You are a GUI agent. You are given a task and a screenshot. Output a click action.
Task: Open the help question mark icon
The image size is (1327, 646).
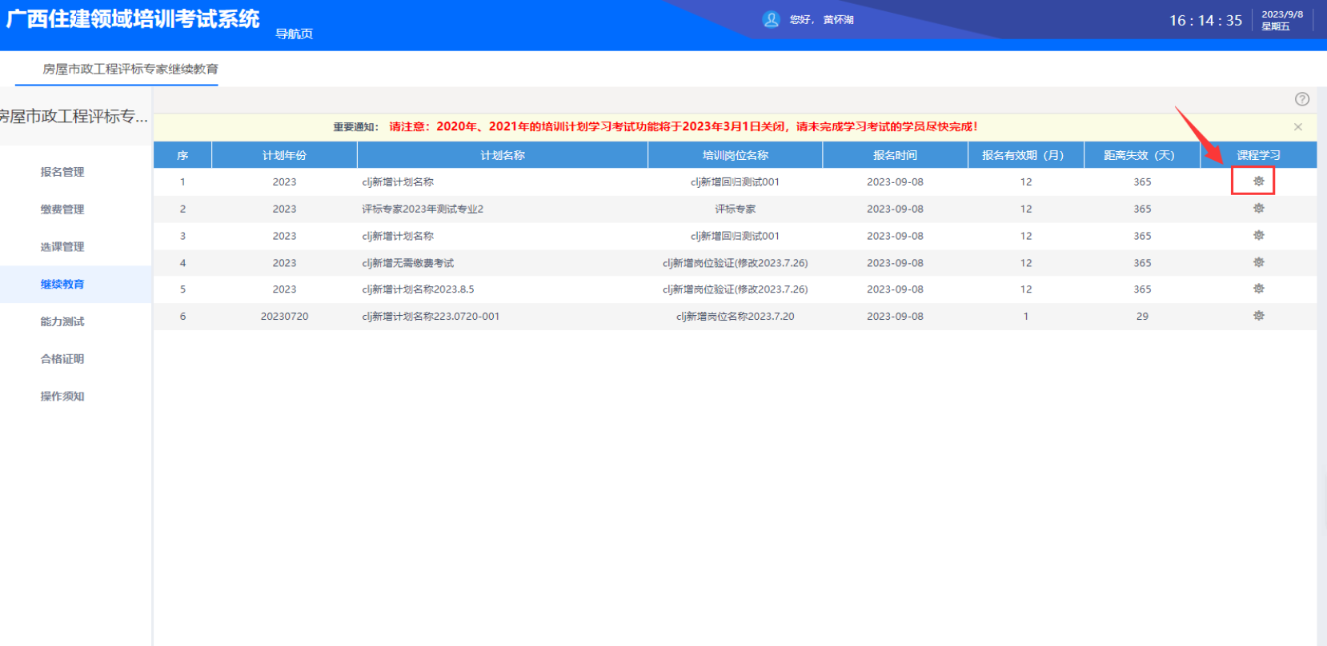pos(1301,99)
